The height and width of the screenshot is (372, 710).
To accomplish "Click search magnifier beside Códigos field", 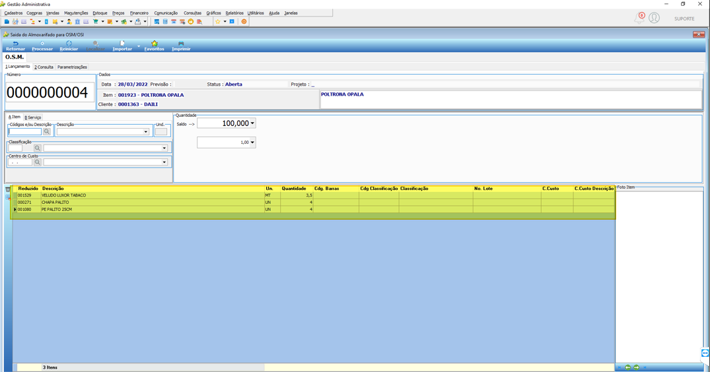I will [x=47, y=131].
